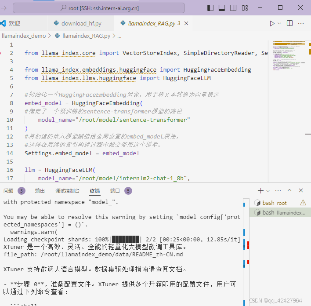Click the breadcrumb ellipsis symbol item

tap(119, 36)
